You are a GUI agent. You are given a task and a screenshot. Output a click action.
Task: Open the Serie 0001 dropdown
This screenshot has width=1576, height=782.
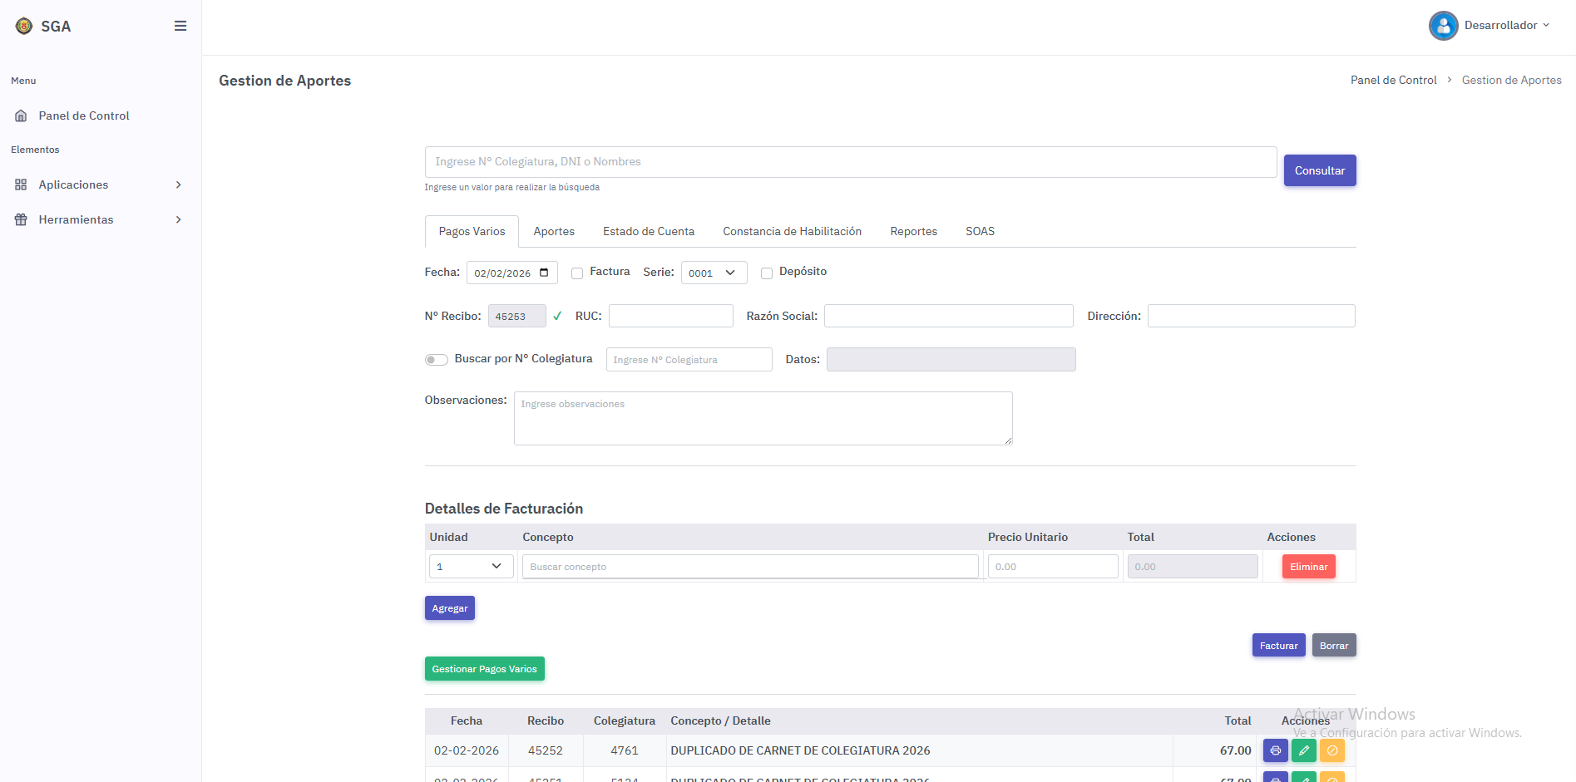coord(714,273)
